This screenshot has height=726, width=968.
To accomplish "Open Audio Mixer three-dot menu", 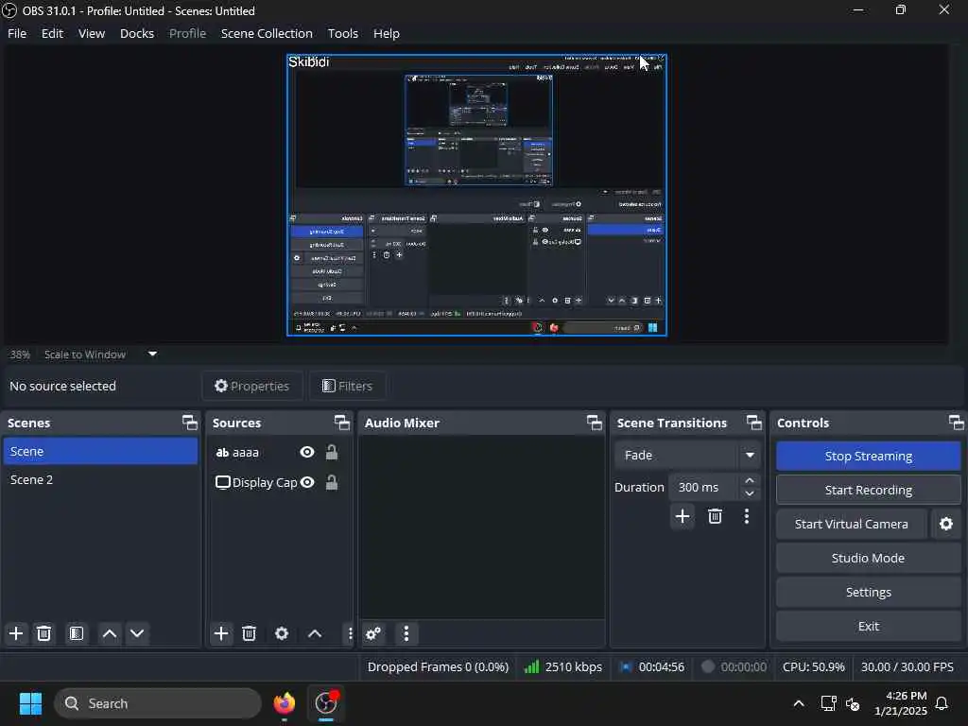I will tap(406, 633).
